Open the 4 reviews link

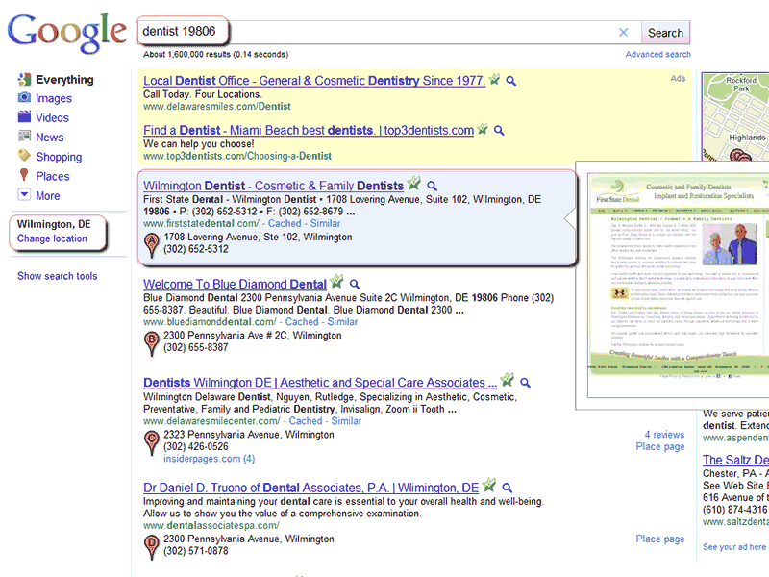664,435
